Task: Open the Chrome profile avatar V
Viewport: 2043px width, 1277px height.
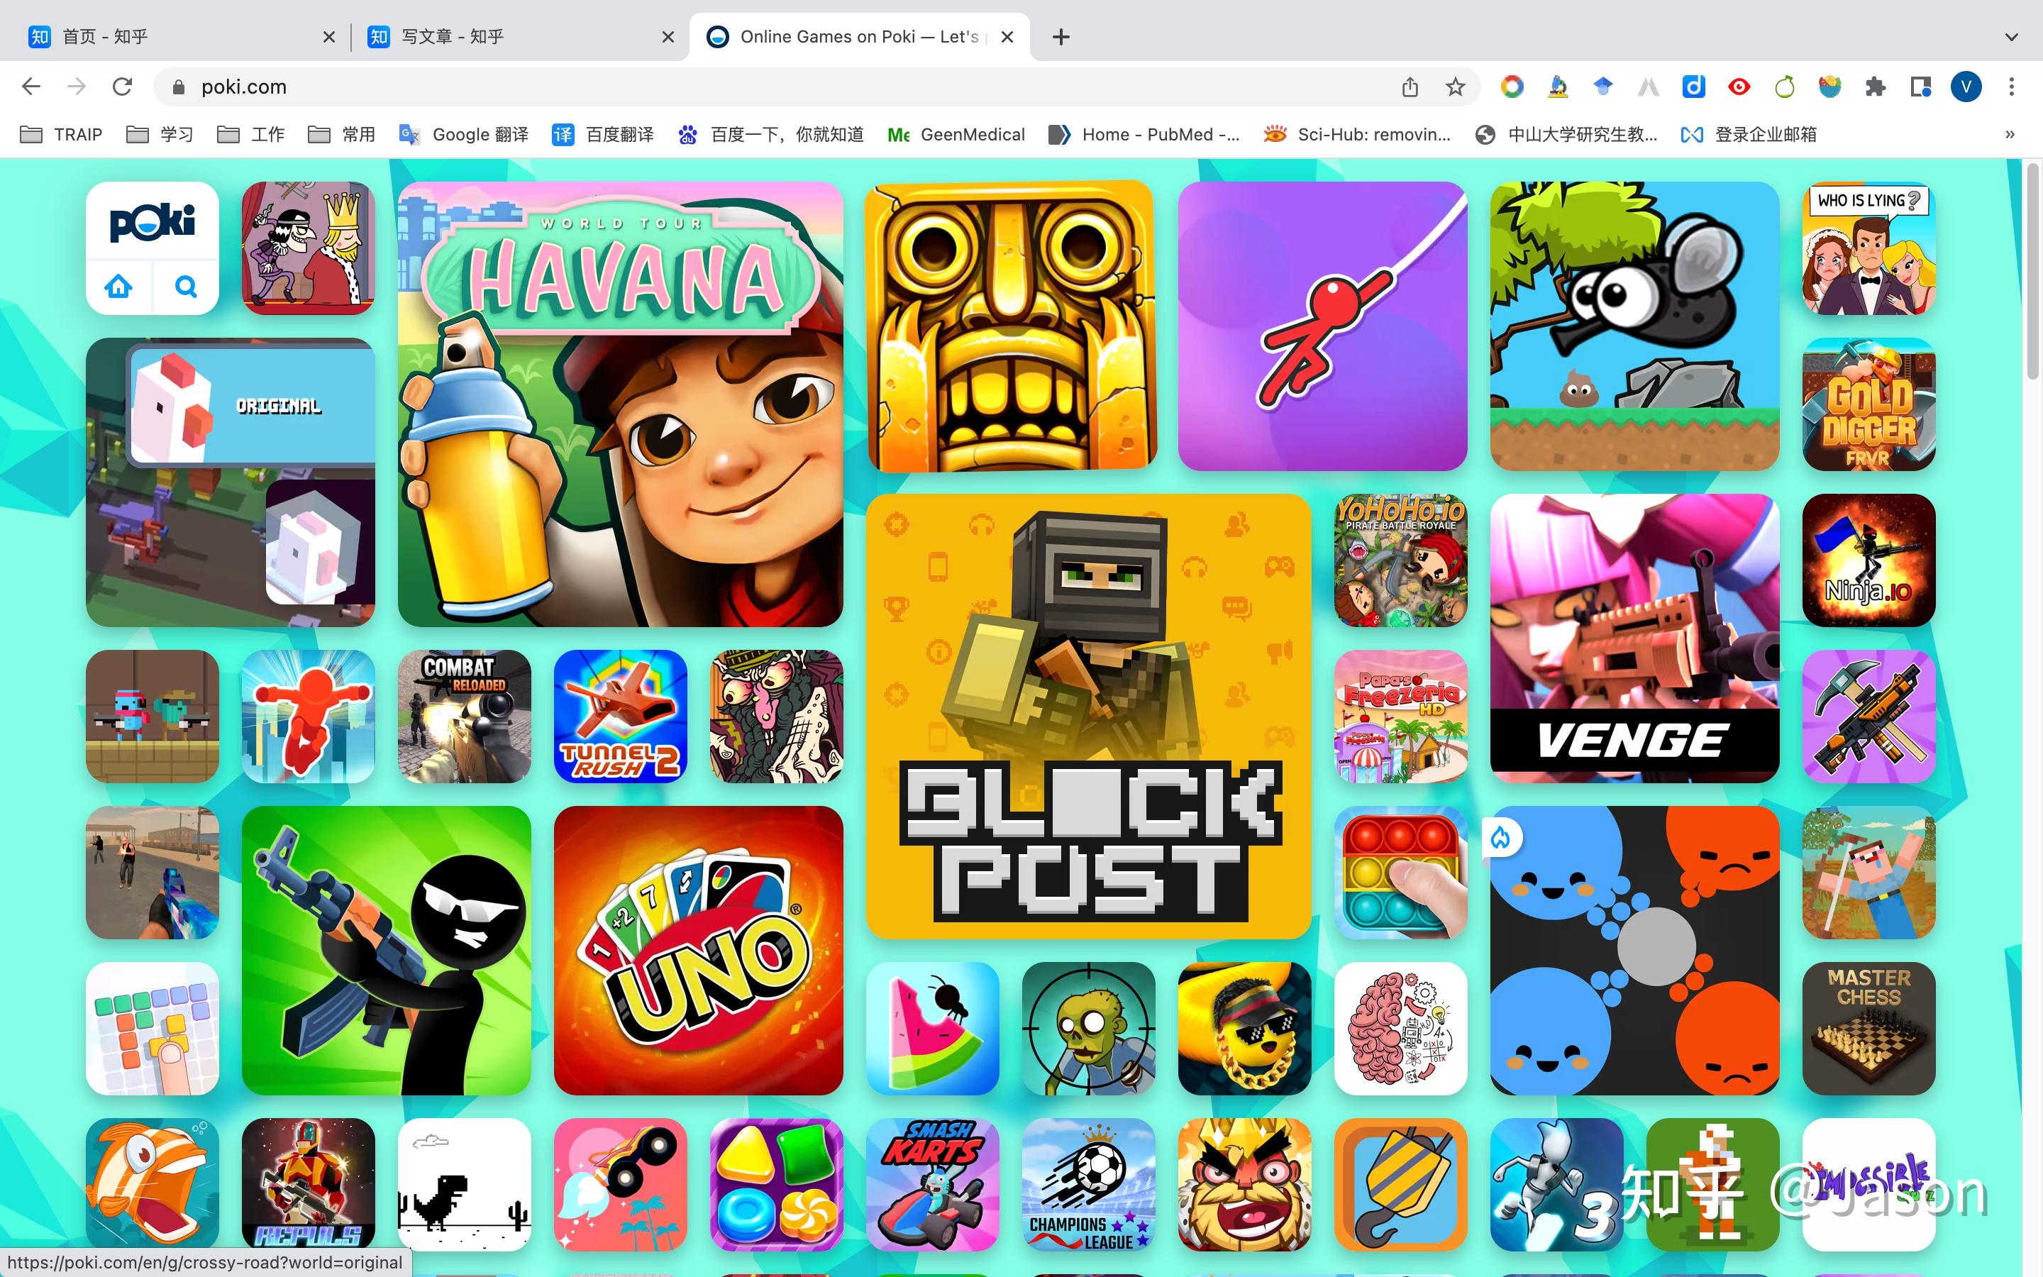Action: pyautogui.click(x=1966, y=87)
